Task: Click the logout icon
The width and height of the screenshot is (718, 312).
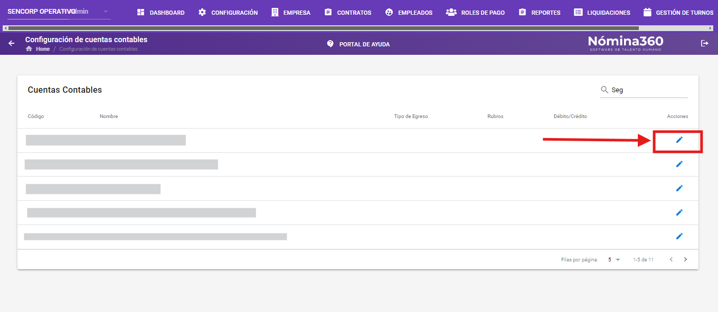Action: [704, 43]
